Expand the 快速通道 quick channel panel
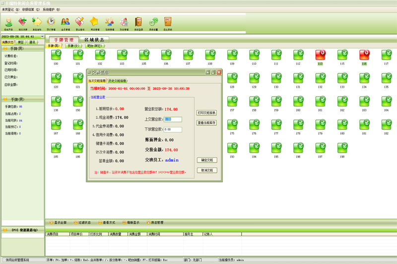Image resolution: width=397 pixels, height=264 pixels. coord(22,230)
